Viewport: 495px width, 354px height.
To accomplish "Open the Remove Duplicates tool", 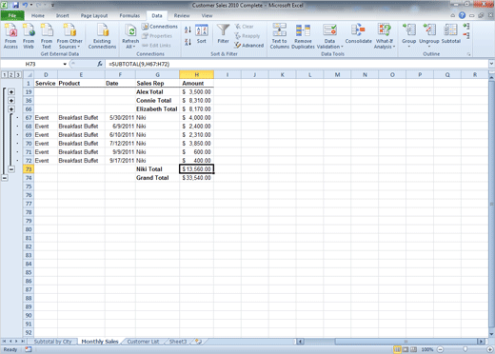I will tap(303, 36).
